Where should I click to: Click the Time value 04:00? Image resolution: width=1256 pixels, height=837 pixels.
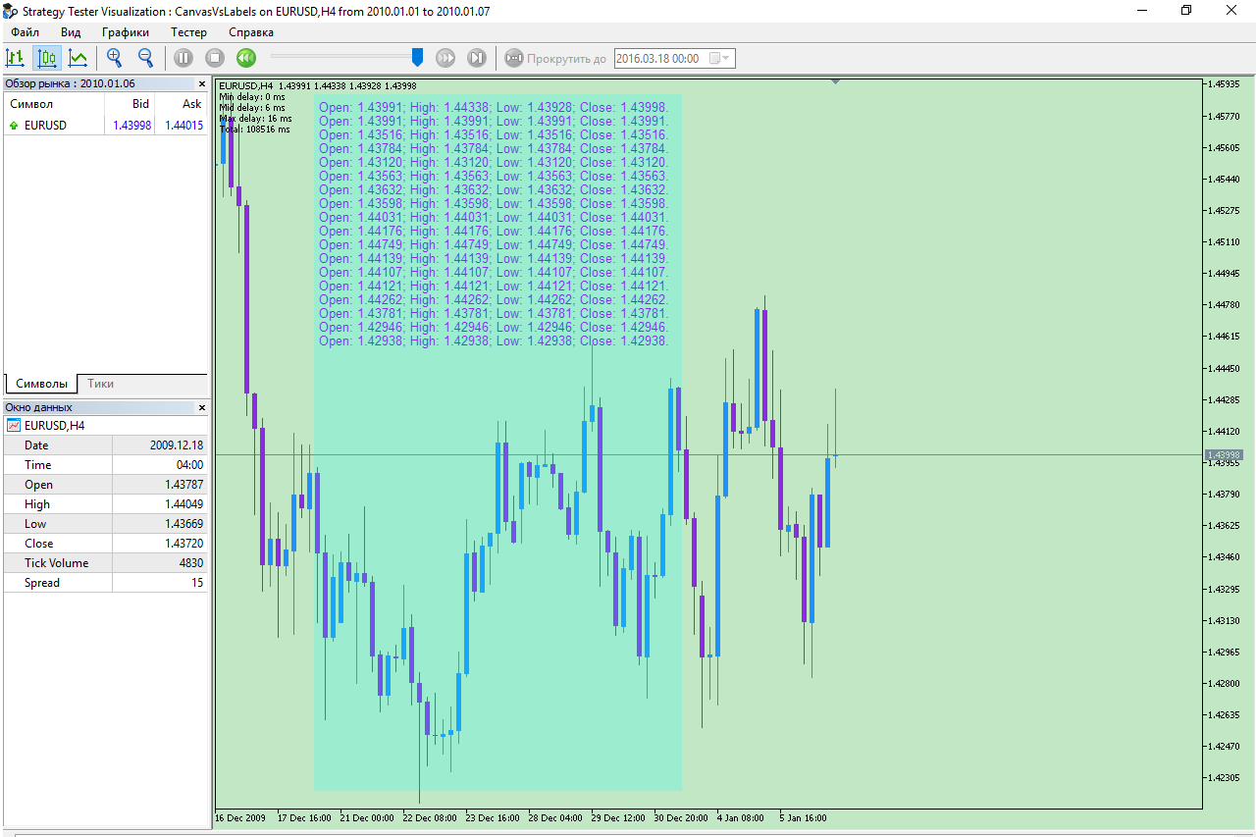pos(189,464)
